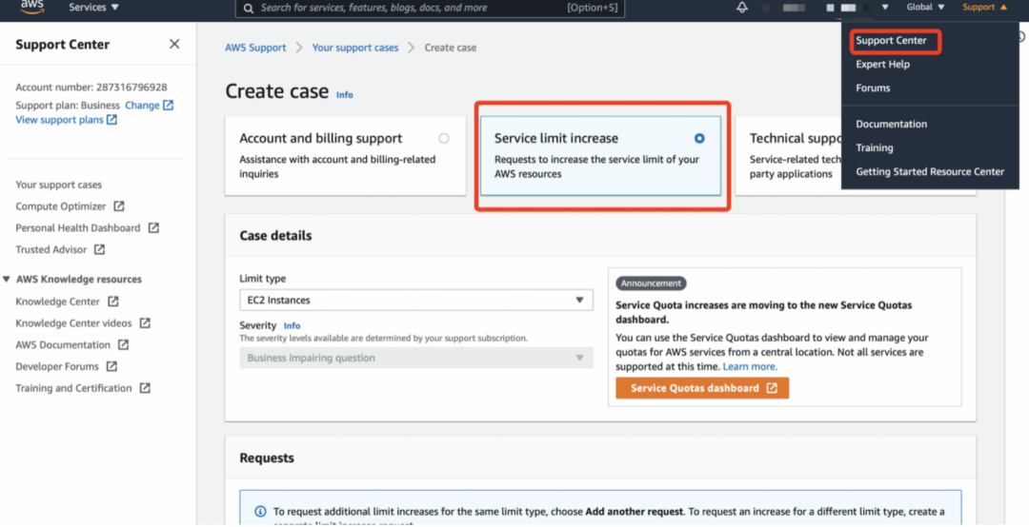This screenshot has width=1029, height=527.
Task: Open the notifications bell
Action: [742, 8]
